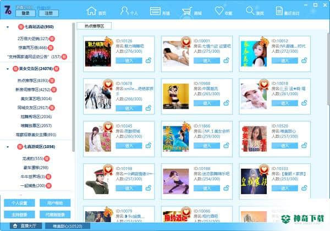Click the lock icon on room ID:10012
330x231 pixels.
pyautogui.click(x=304, y=61)
